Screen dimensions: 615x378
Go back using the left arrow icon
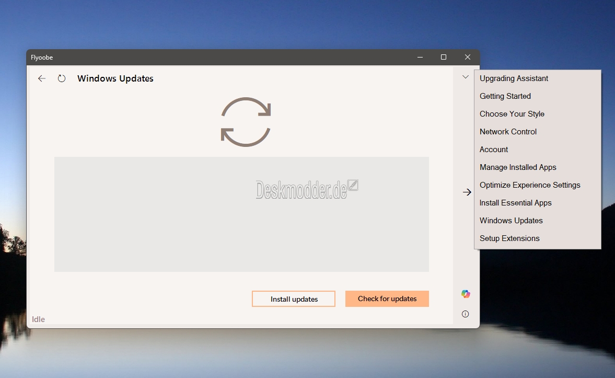42,78
